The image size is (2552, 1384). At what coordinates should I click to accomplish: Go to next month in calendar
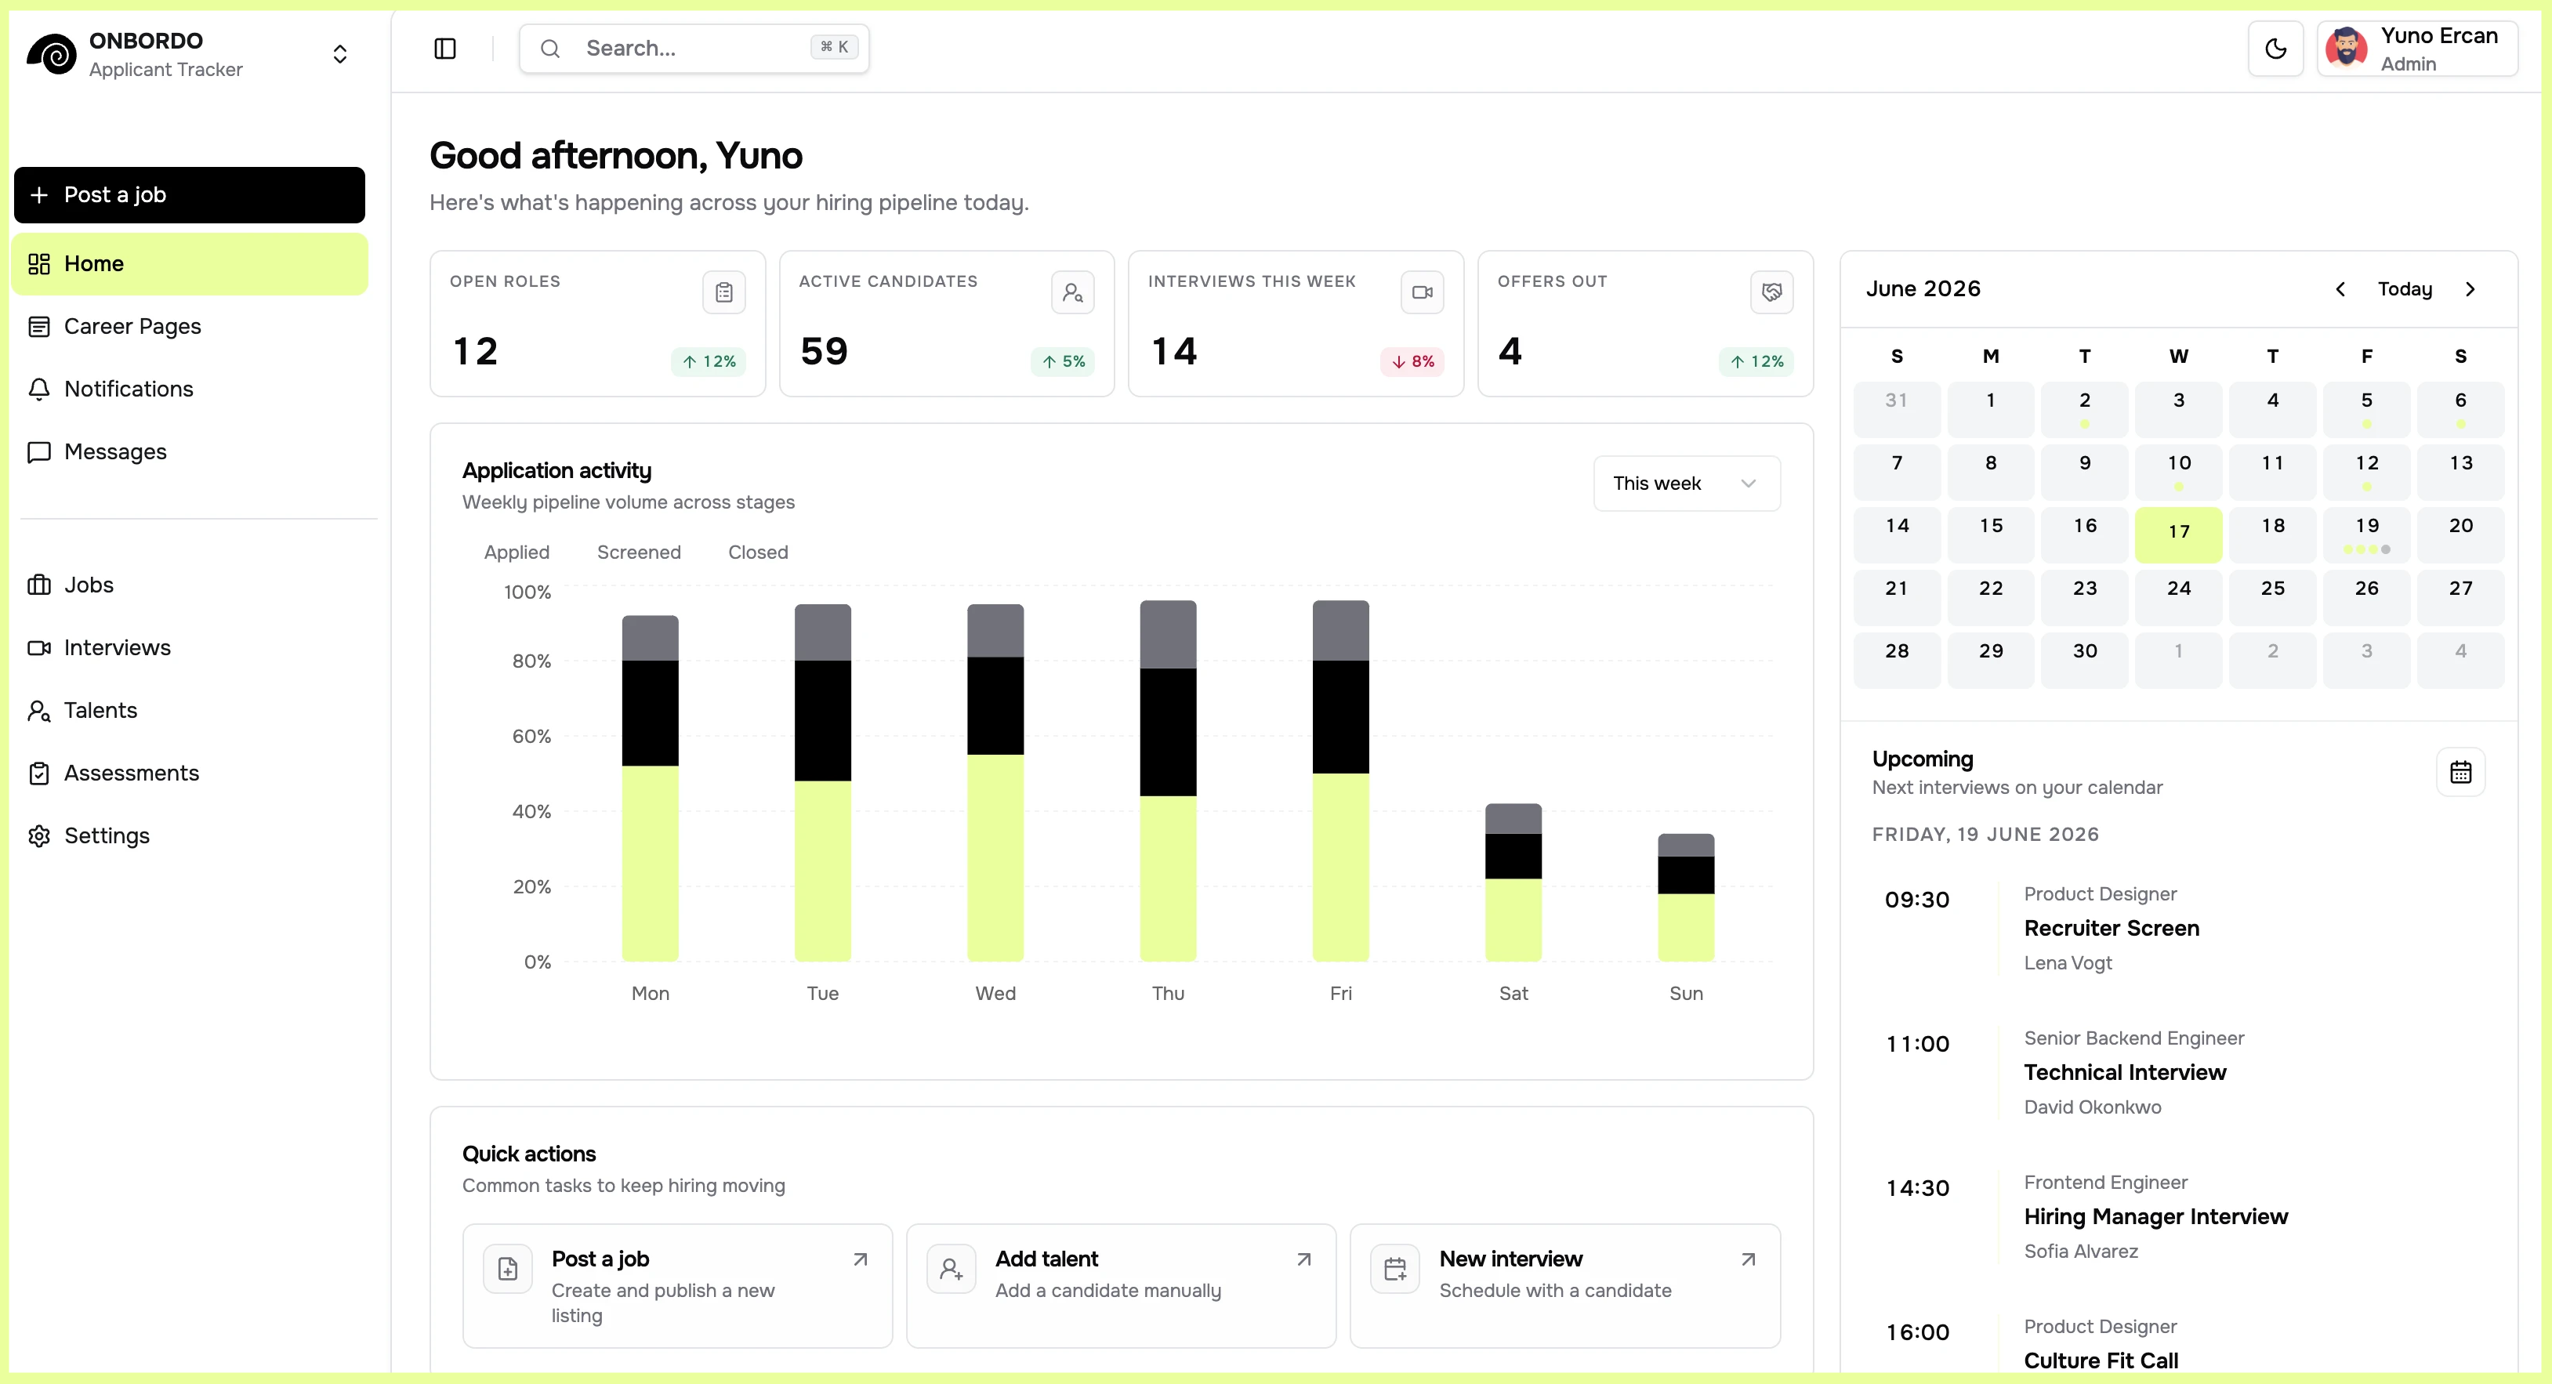(x=2470, y=289)
